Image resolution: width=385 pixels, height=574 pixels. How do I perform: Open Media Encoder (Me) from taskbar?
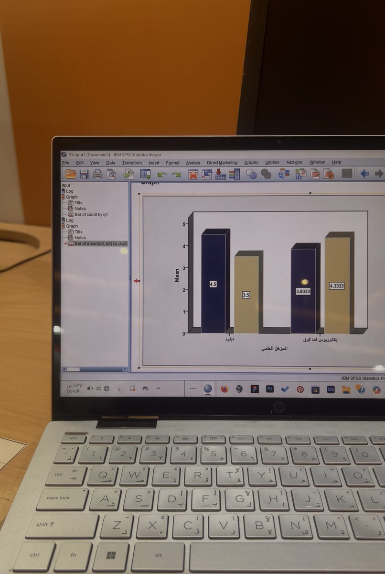(331, 389)
